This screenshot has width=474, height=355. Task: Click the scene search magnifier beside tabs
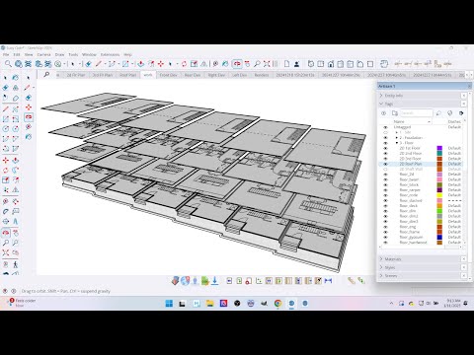(46, 75)
